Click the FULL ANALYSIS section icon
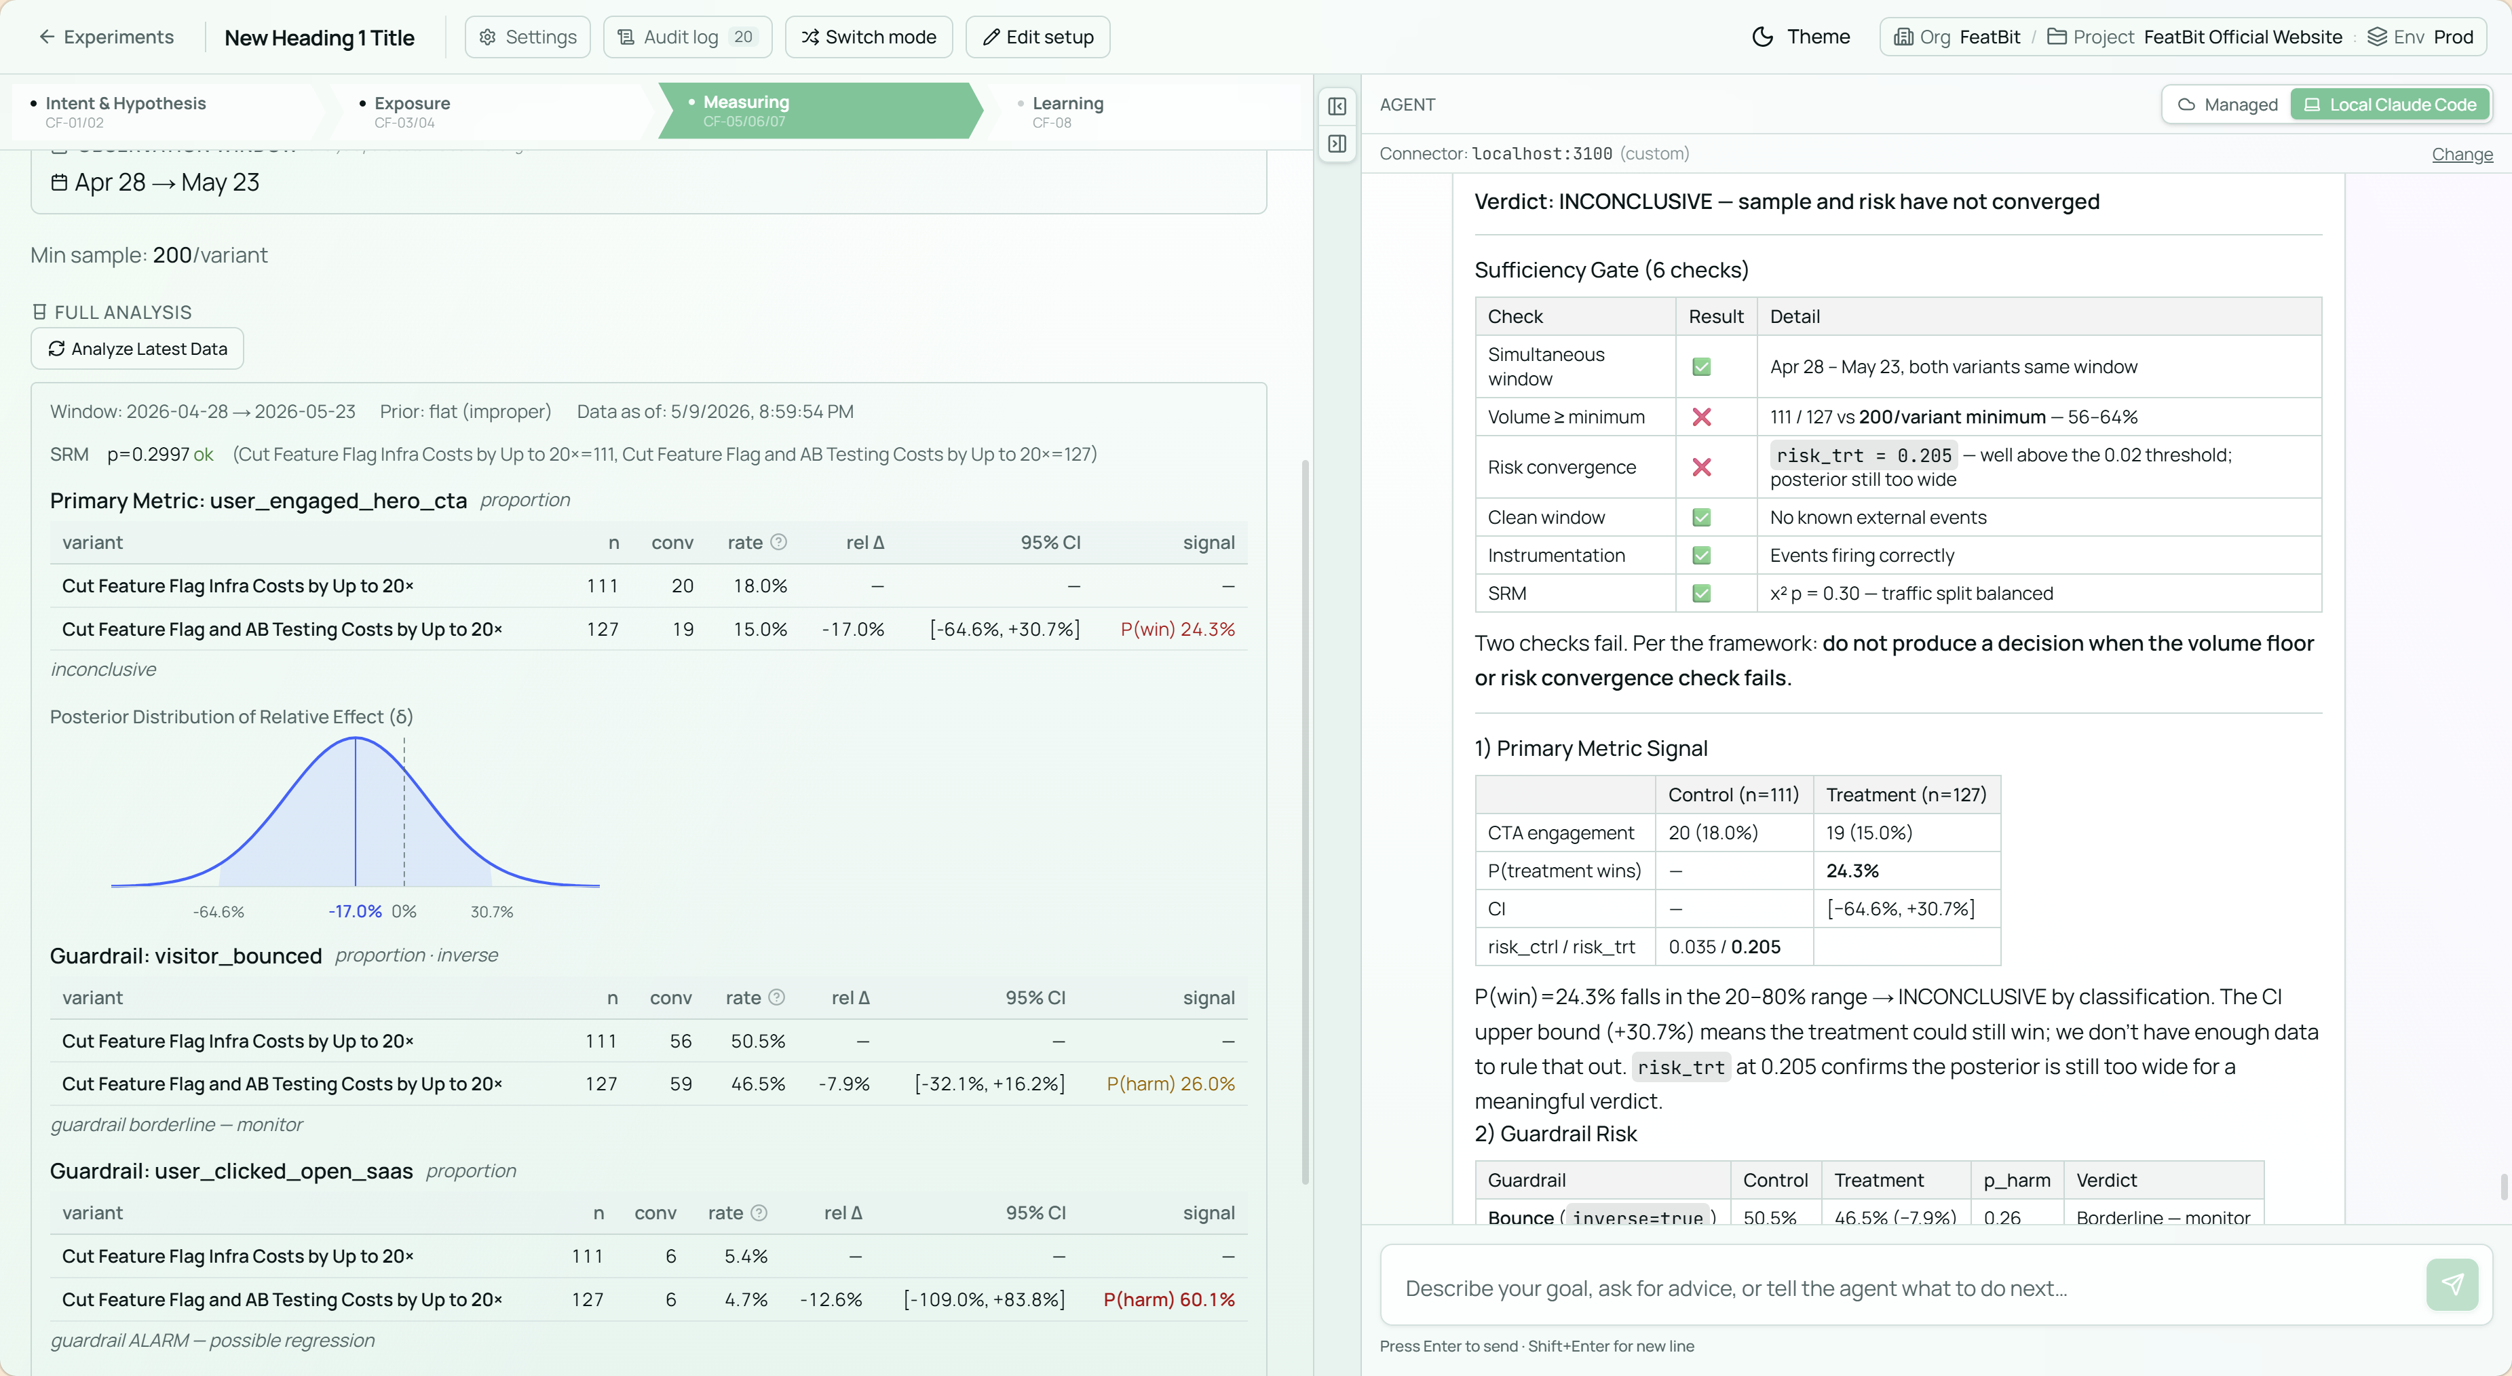 (x=39, y=312)
